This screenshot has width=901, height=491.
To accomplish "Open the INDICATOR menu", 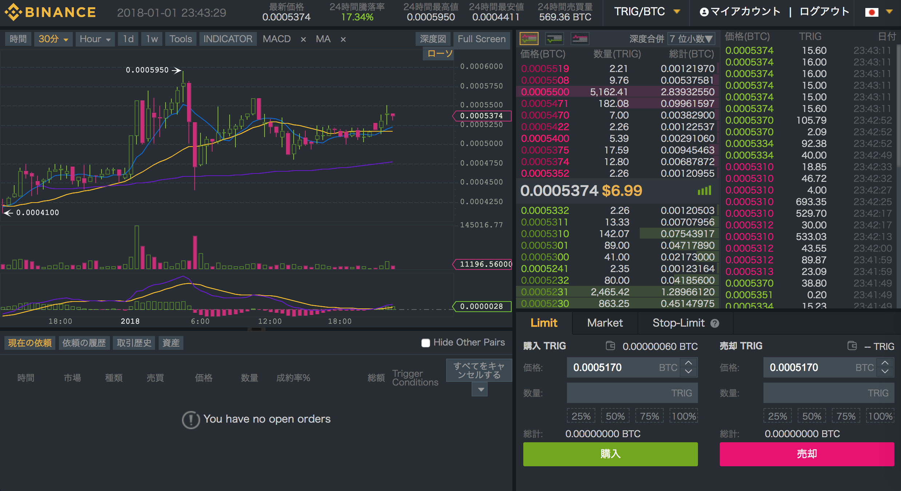I will point(228,39).
